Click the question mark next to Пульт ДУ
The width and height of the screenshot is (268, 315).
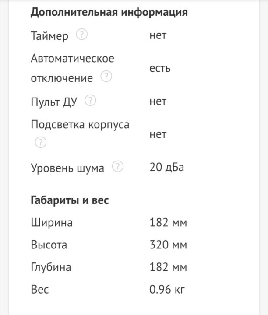pyautogui.click(x=90, y=101)
